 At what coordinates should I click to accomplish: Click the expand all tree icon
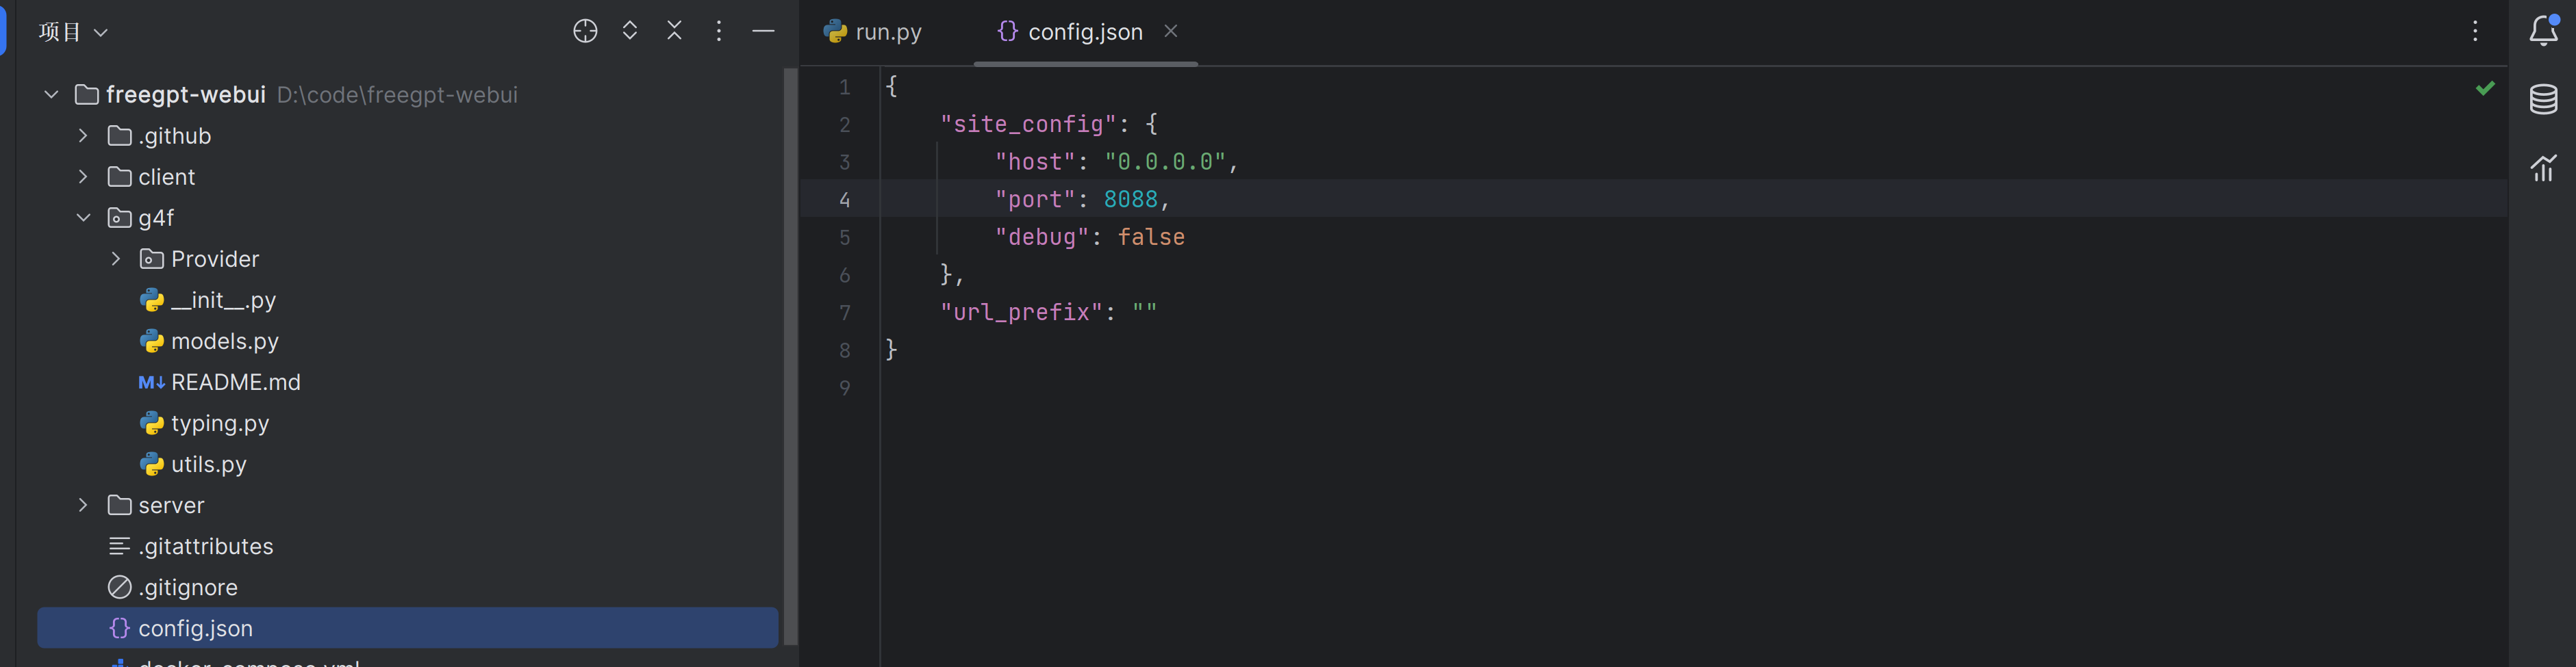pyautogui.click(x=630, y=31)
